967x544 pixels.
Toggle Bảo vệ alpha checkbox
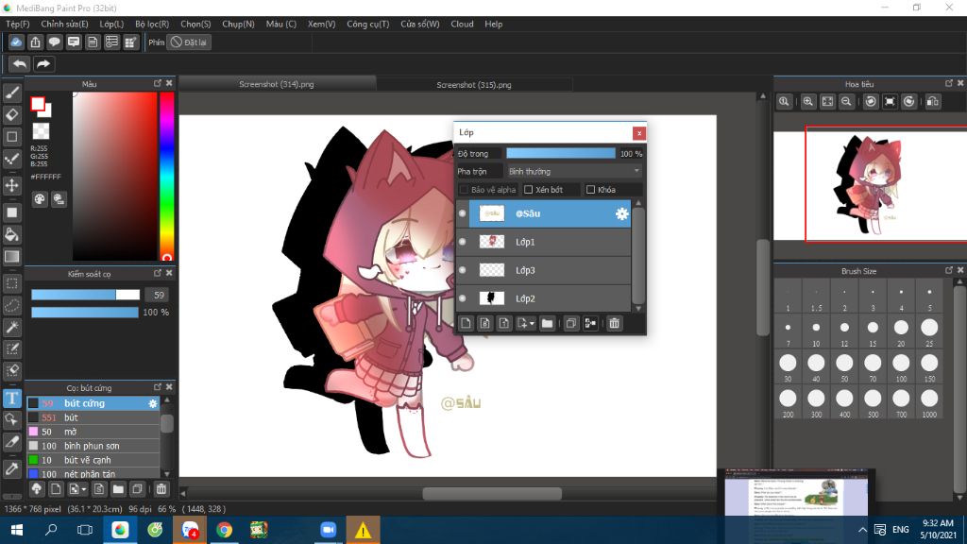point(465,189)
